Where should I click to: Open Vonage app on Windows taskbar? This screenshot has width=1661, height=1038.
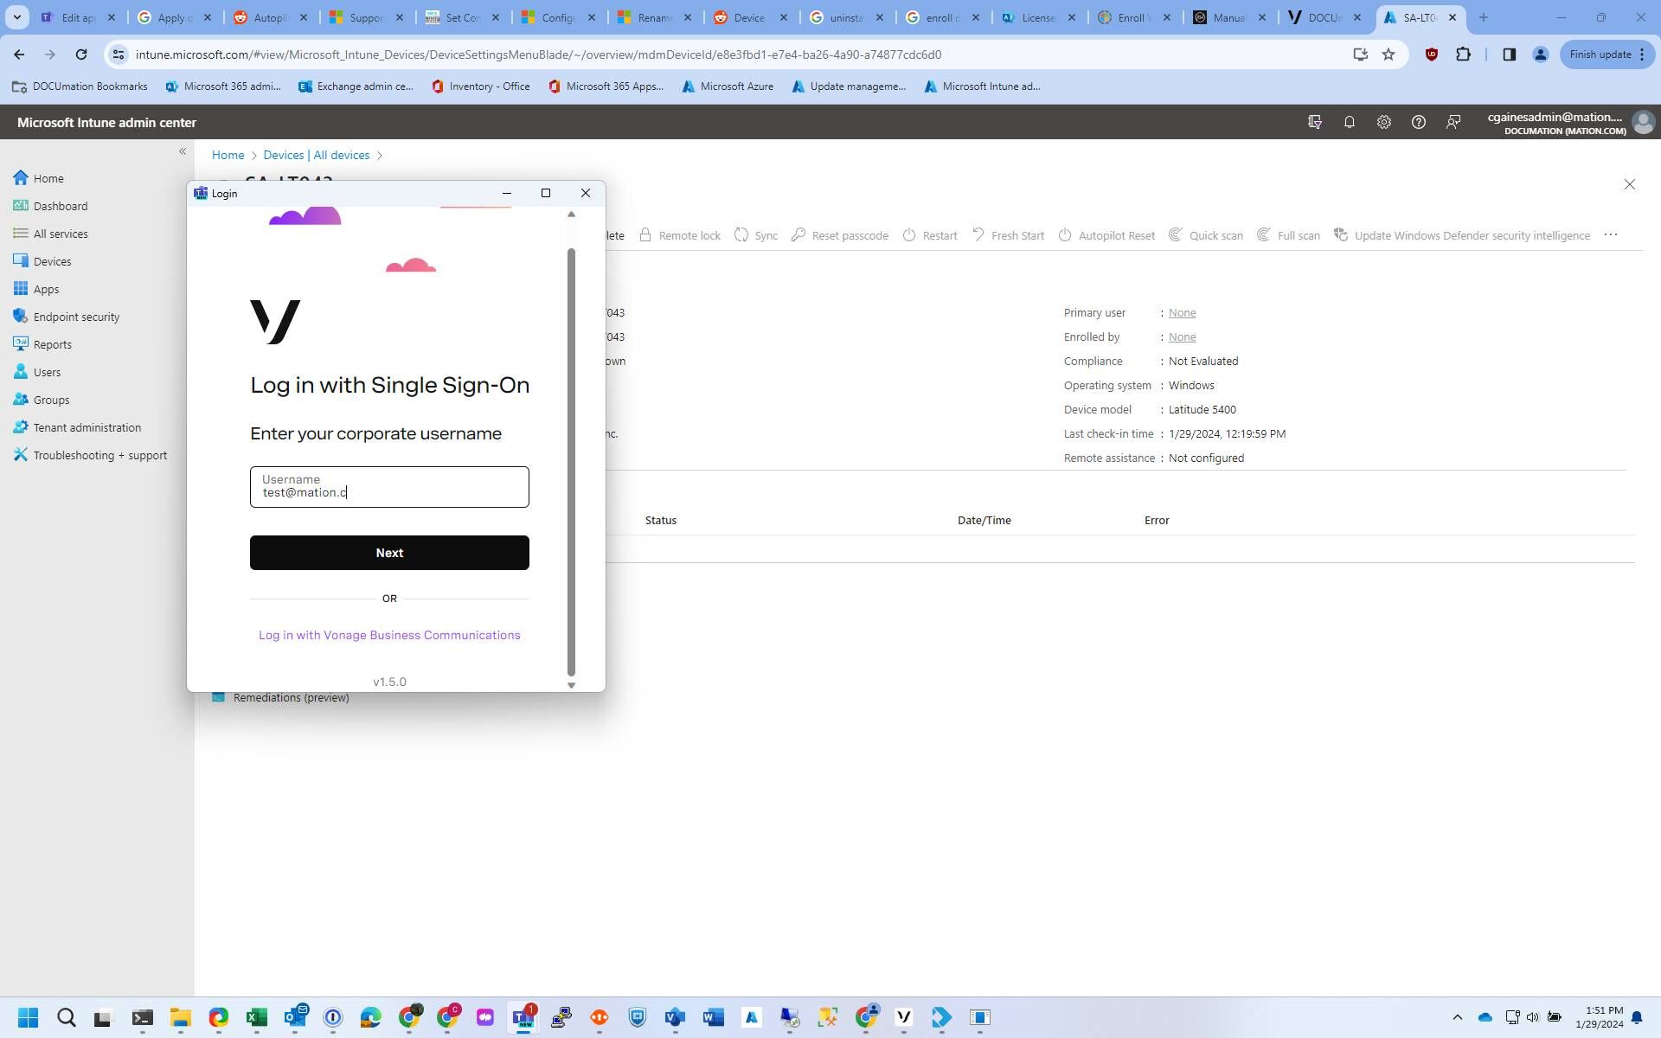pos(903,1017)
